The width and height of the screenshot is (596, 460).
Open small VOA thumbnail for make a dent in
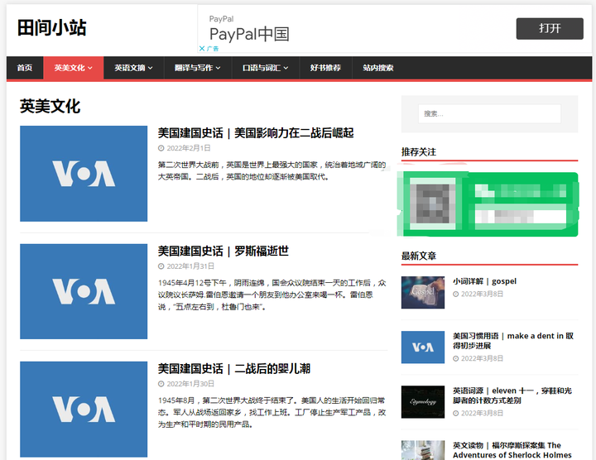(423, 347)
